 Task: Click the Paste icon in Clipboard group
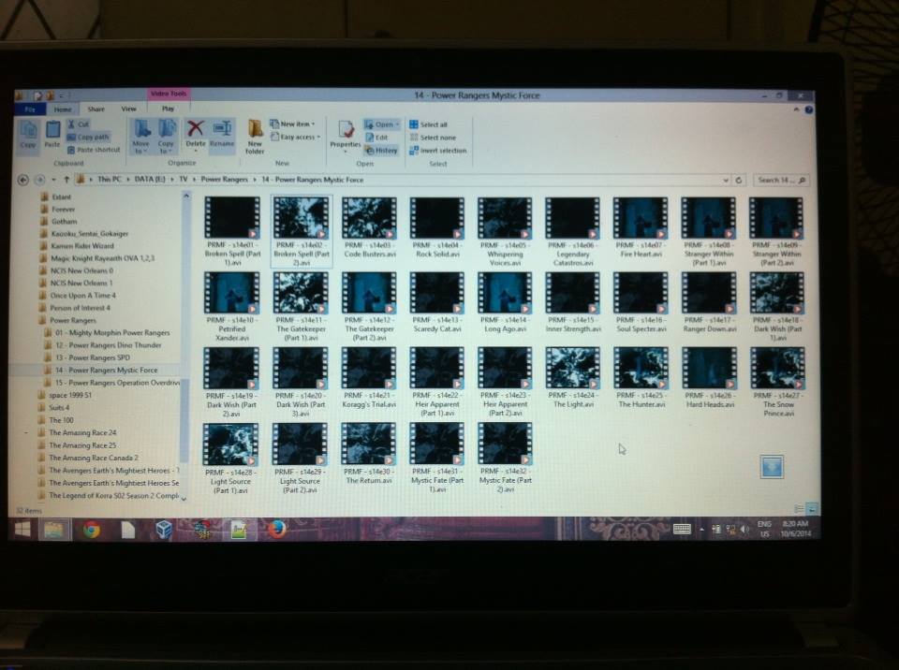[52, 133]
